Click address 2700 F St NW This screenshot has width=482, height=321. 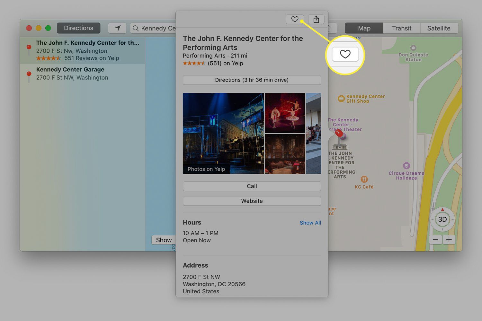coord(201,277)
